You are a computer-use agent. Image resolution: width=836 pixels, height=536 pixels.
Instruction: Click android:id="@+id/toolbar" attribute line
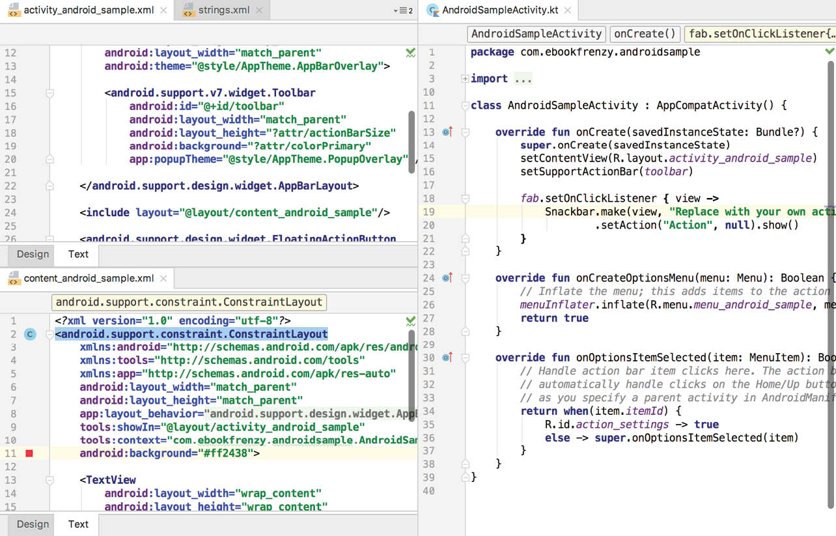click(x=207, y=106)
